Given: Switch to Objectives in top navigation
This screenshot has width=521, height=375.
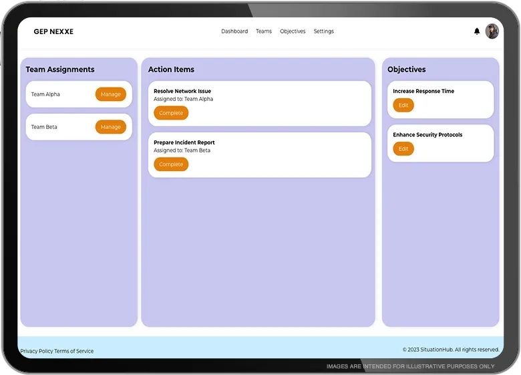Looking at the screenshot, I should pyautogui.click(x=293, y=31).
